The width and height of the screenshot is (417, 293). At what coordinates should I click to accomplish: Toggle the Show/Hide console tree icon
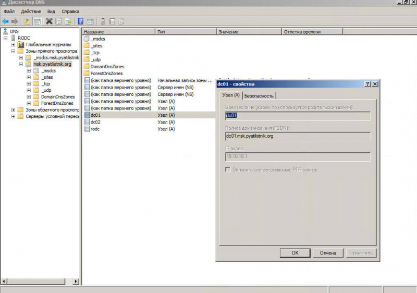tap(37, 21)
